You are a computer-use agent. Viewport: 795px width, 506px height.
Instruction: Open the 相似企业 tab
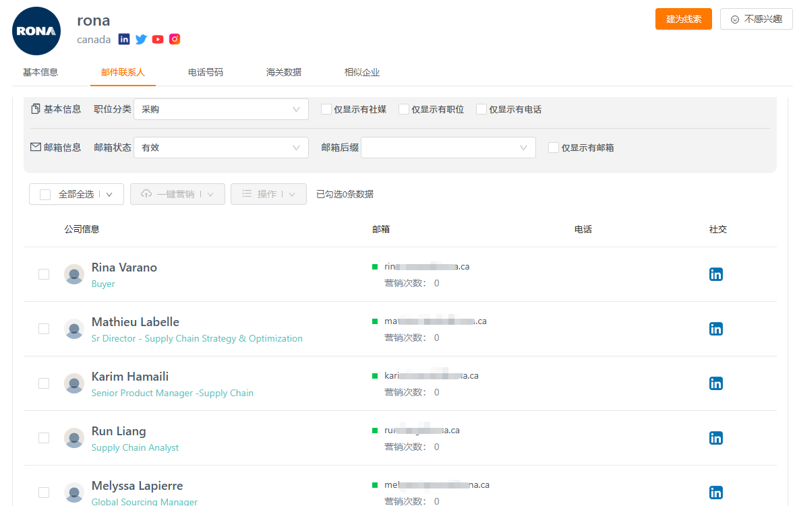click(362, 73)
